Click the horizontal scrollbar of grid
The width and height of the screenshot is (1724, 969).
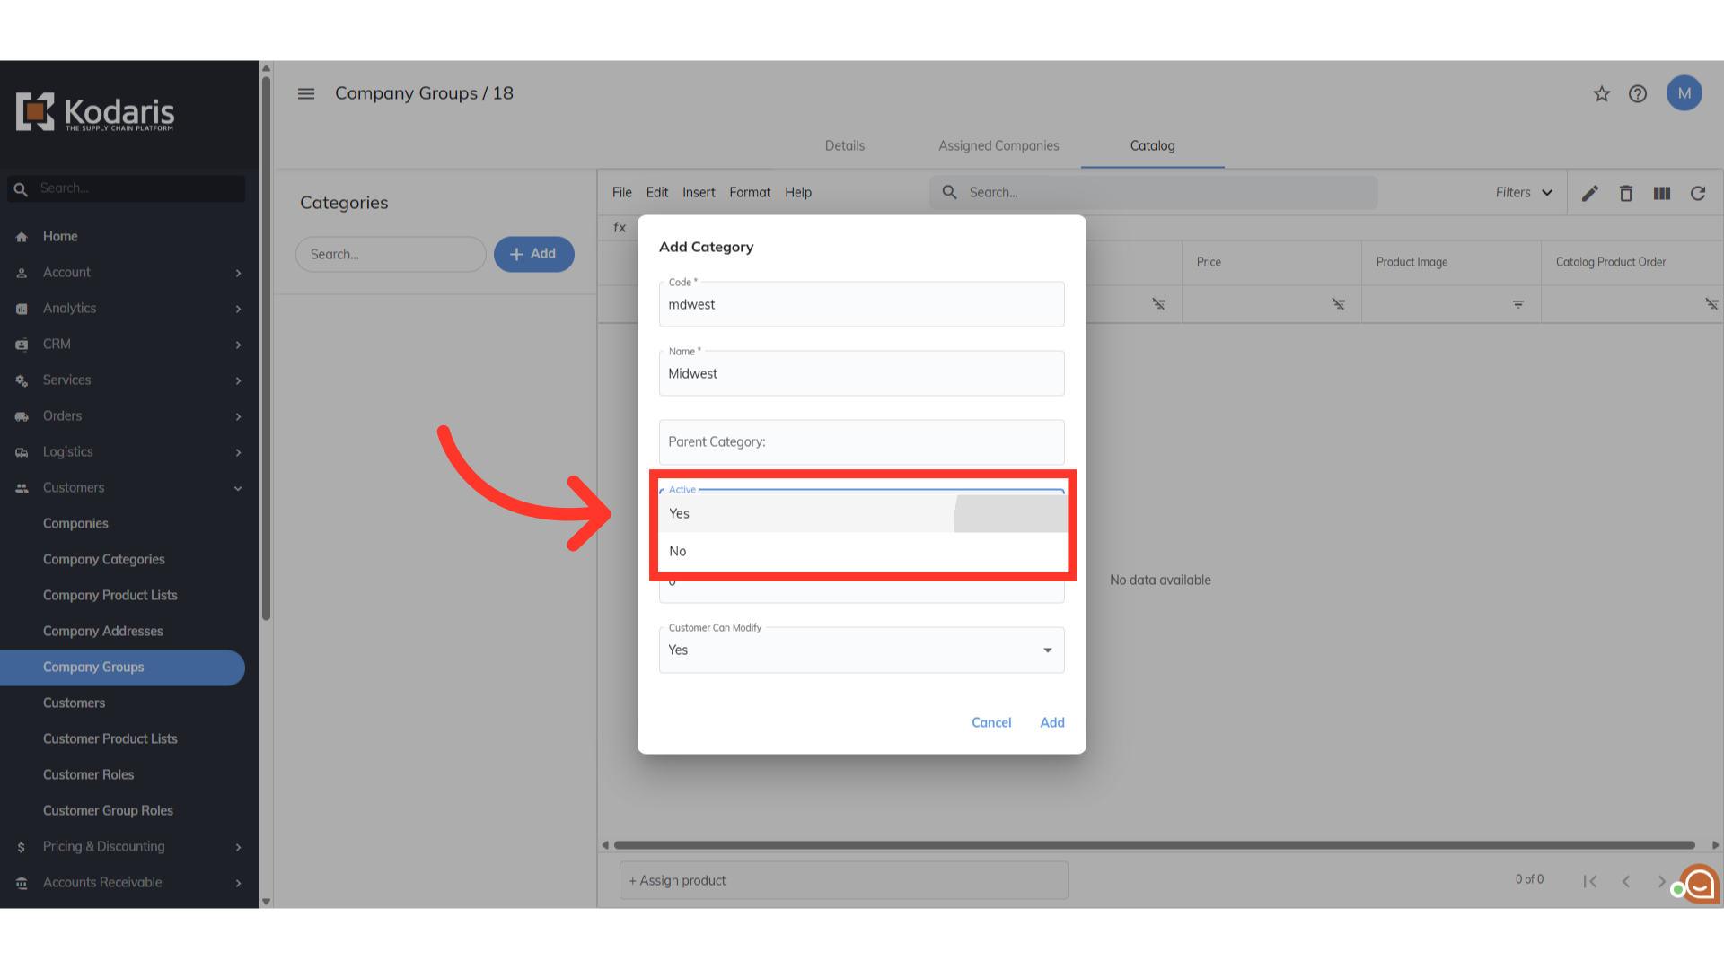coord(1154,845)
